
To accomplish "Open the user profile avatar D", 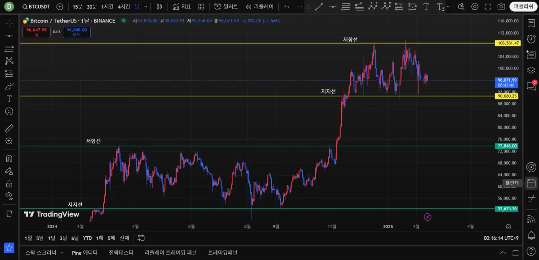I will coord(9,7).
